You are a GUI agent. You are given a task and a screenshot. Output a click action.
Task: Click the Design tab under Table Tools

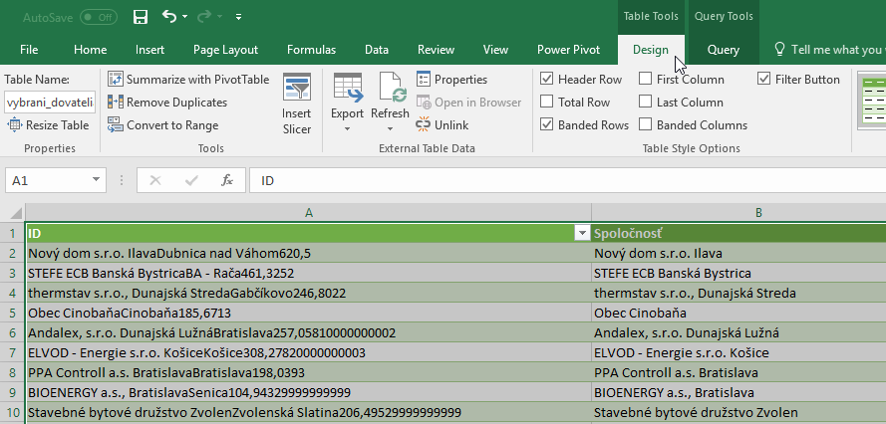pyautogui.click(x=651, y=50)
